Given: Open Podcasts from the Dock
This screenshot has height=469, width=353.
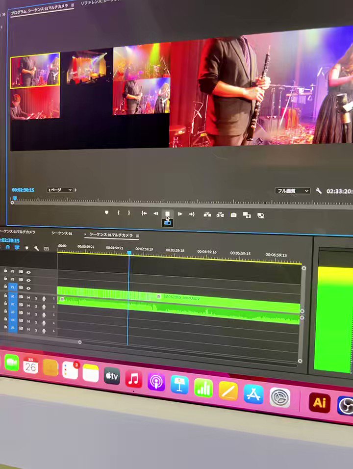Looking at the screenshot, I should 156,382.
